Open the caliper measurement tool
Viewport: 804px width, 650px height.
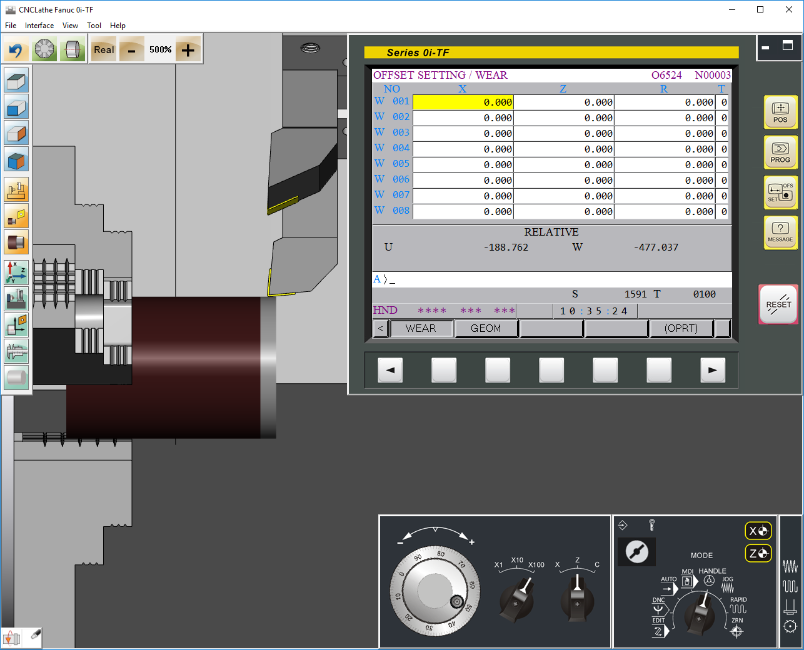16,351
